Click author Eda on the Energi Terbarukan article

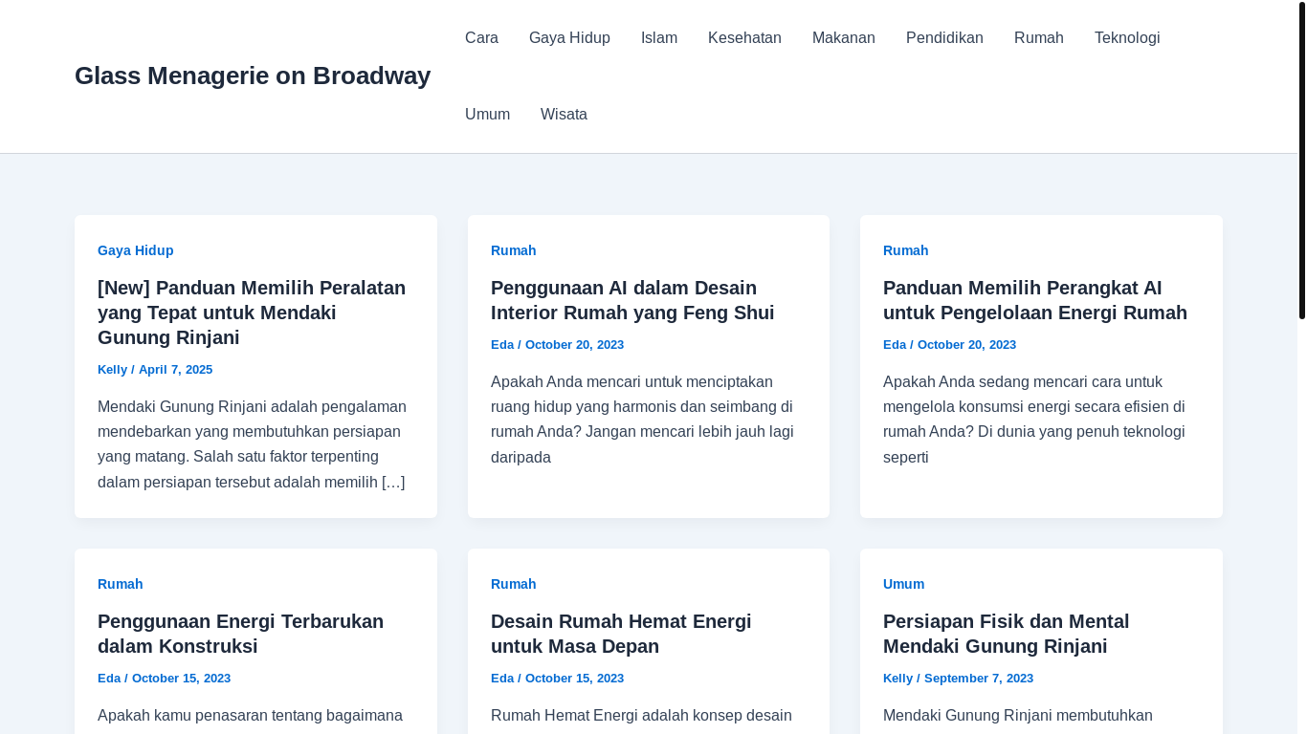coord(109,679)
